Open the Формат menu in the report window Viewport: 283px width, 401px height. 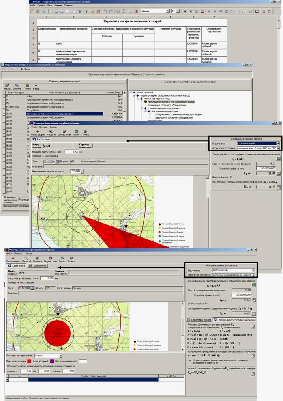[x=58, y=6]
